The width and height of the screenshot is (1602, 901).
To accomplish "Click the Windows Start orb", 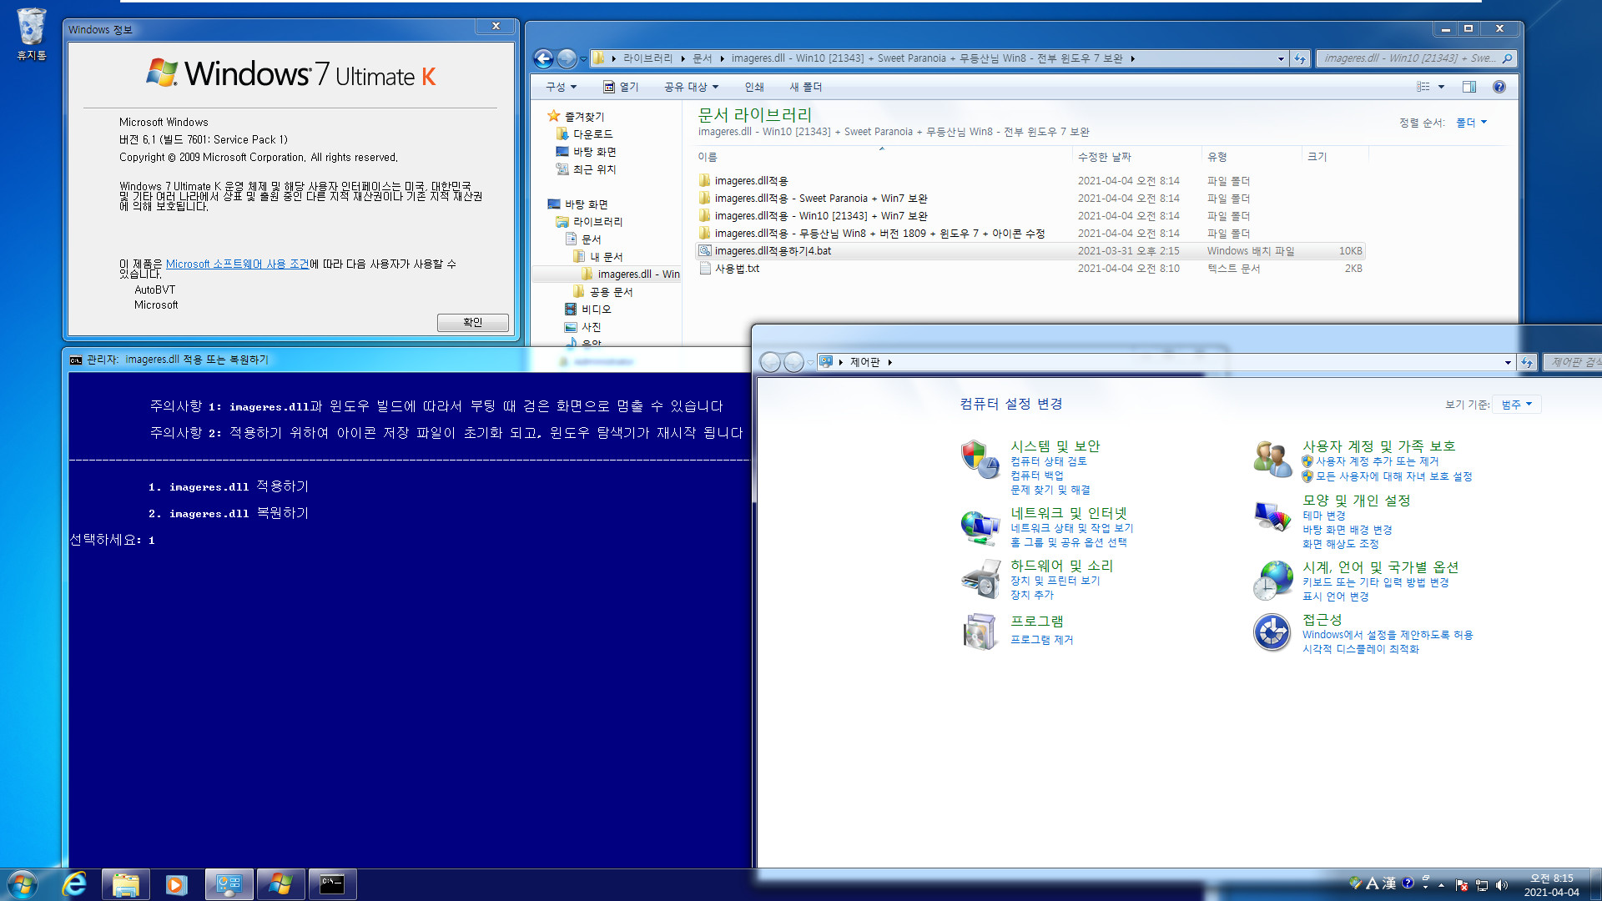I will [x=23, y=884].
